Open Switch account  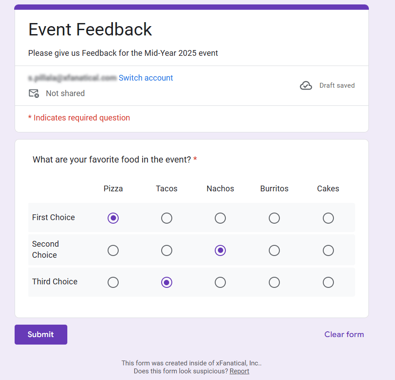coord(146,78)
